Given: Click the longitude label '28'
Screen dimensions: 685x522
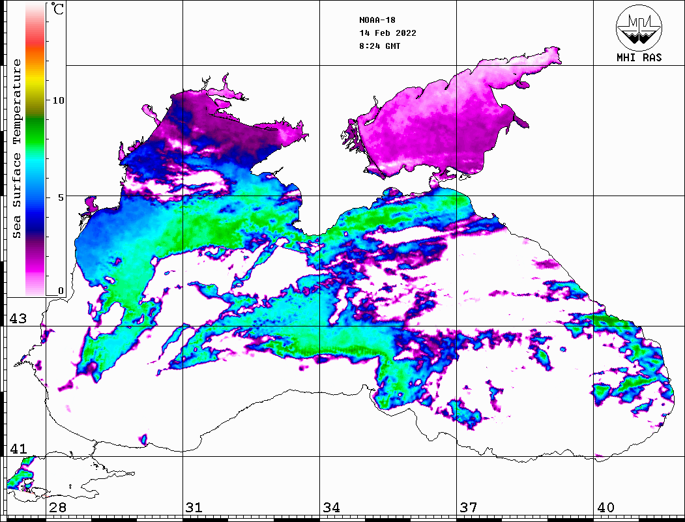Looking at the screenshot, I should click(x=57, y=508).
